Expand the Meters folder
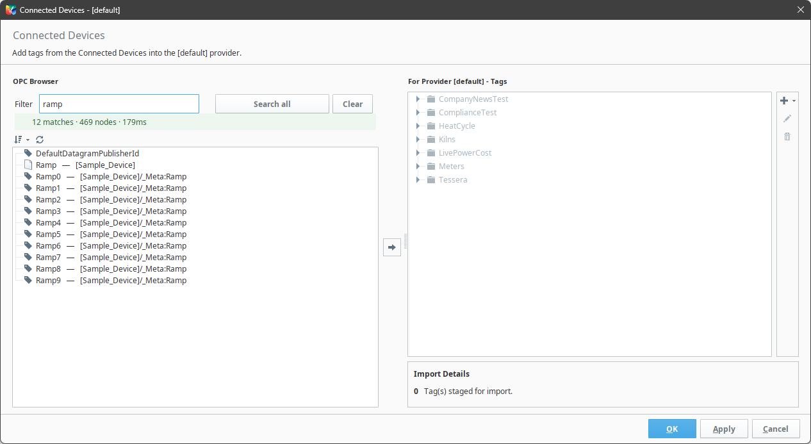Image resolution: width=811 pixels, height=444 pixels. click(418, 167)
